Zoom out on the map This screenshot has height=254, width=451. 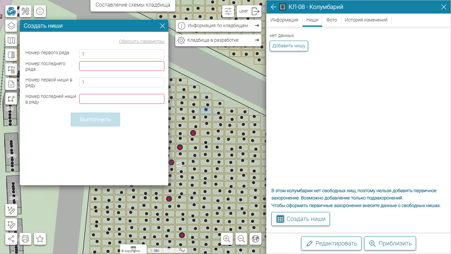pyautogui.click(x=241, y=239)
